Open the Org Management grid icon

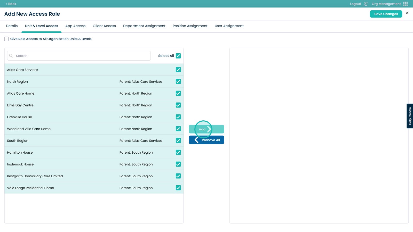(405, 4)
